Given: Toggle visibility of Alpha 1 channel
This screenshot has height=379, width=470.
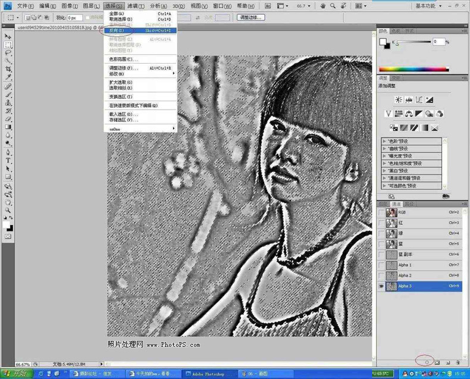Looking at the screenshot, I should tap(381, 265).
